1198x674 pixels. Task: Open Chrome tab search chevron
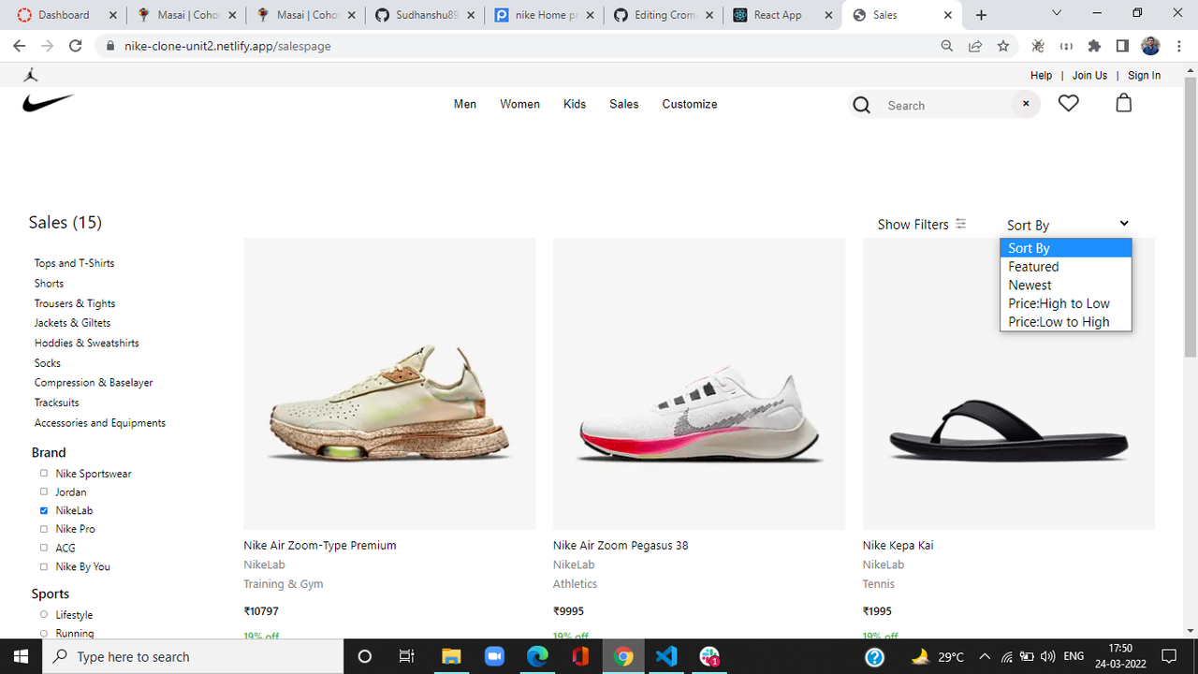[1057, 13]
